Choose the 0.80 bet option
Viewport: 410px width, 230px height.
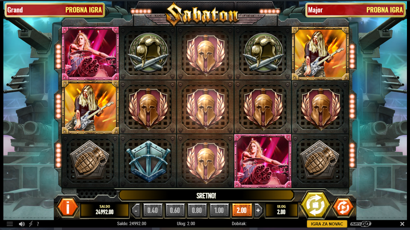[x=197, y=210]
